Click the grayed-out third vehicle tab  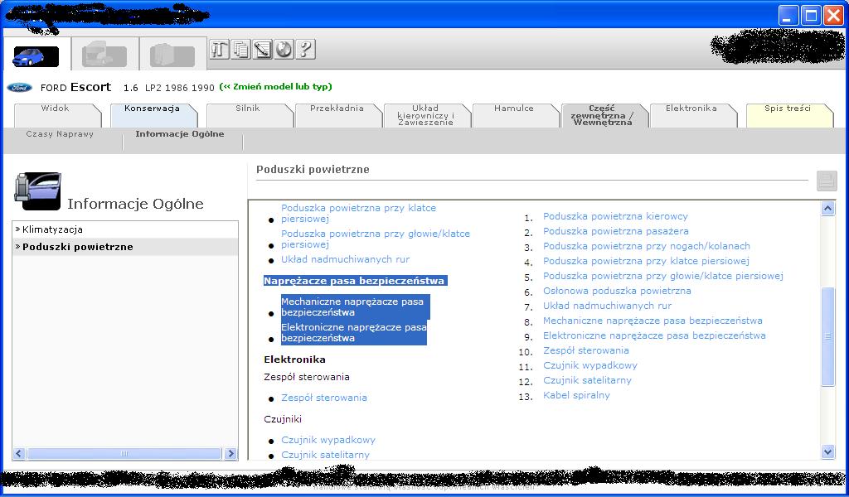click(172, 56)
